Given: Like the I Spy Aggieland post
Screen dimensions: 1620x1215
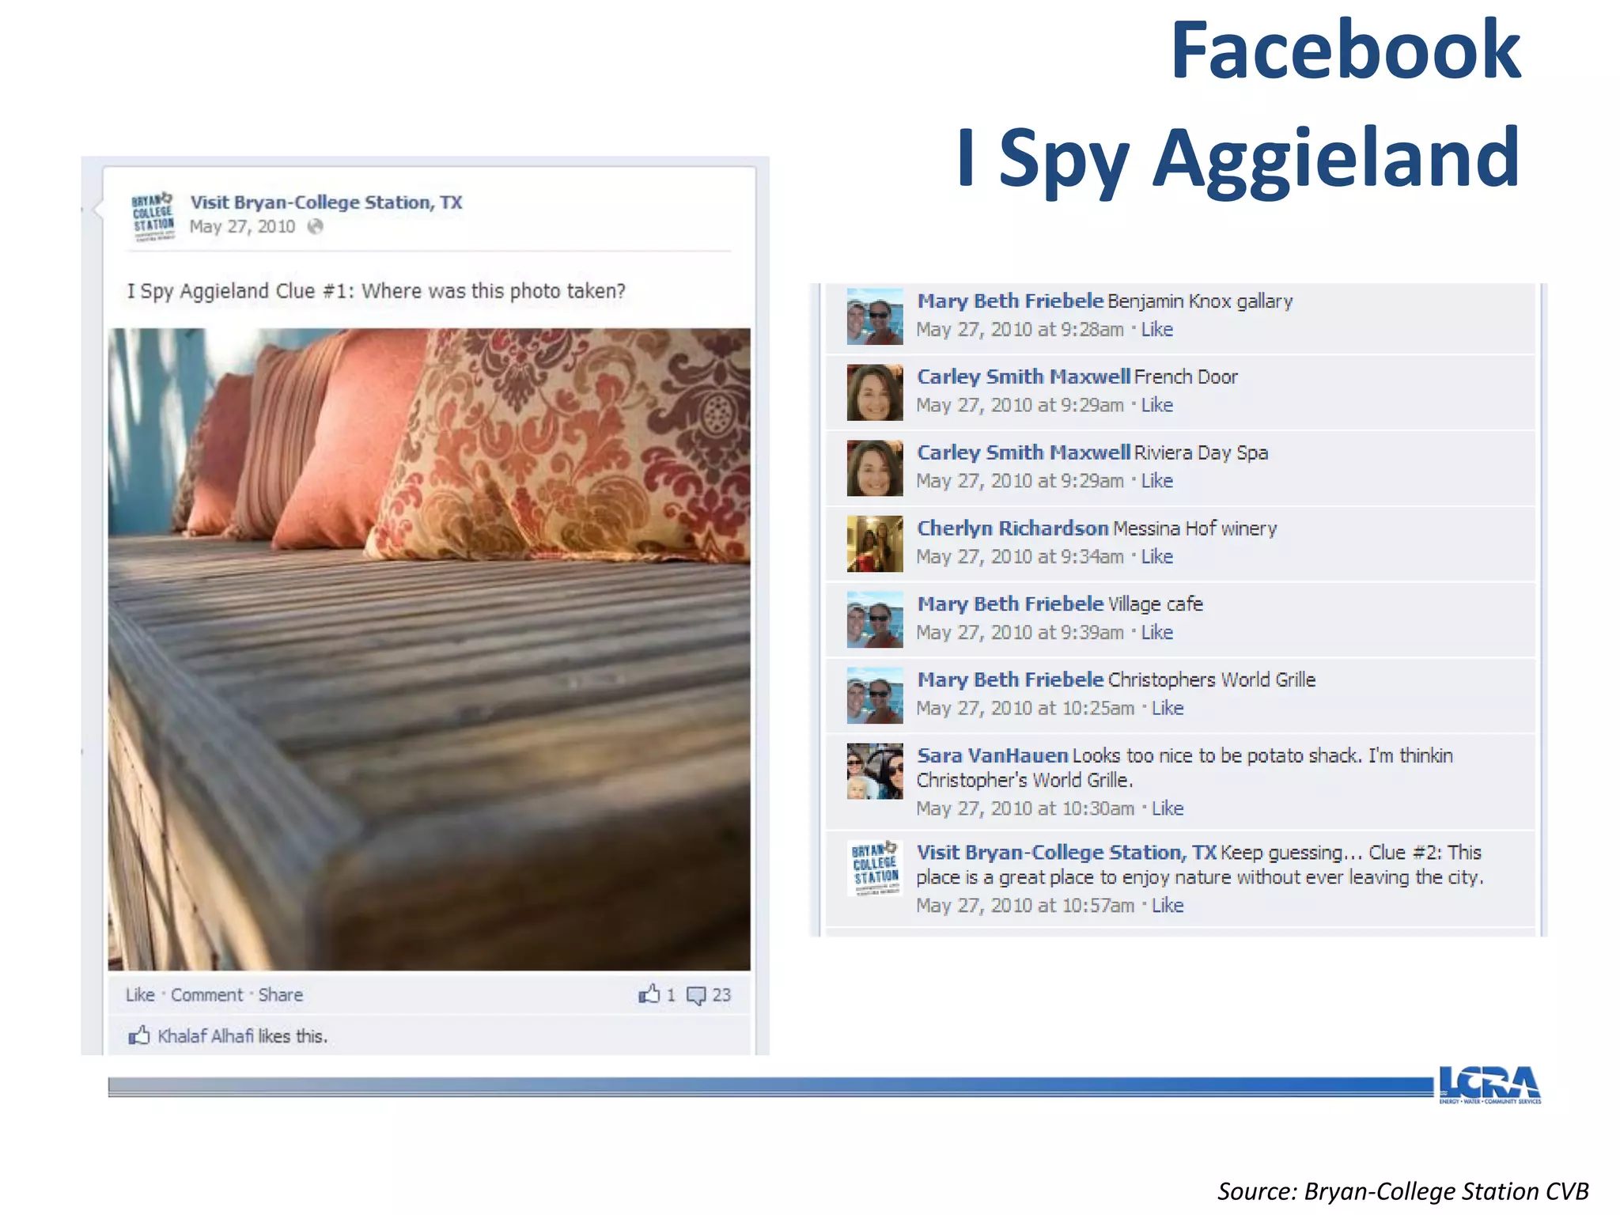Looking at the screenshot, I should click(x=140, y=995).
